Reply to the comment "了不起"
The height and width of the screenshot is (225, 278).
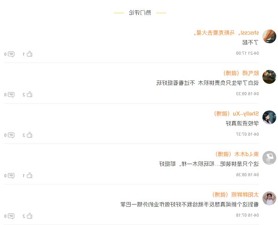(11, 54)
